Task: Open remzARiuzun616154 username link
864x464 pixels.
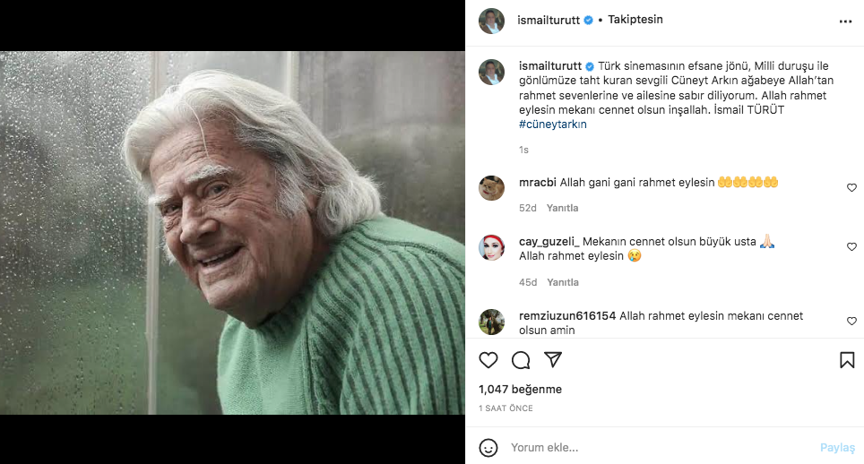Action: pos(567,316)
